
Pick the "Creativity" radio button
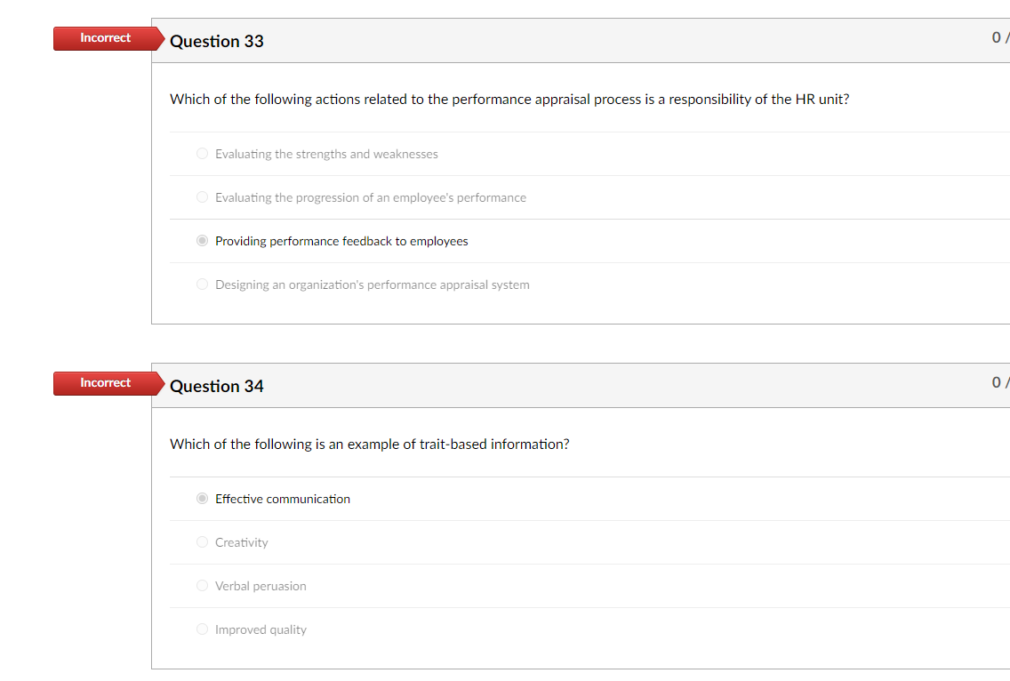pos(202,541)
